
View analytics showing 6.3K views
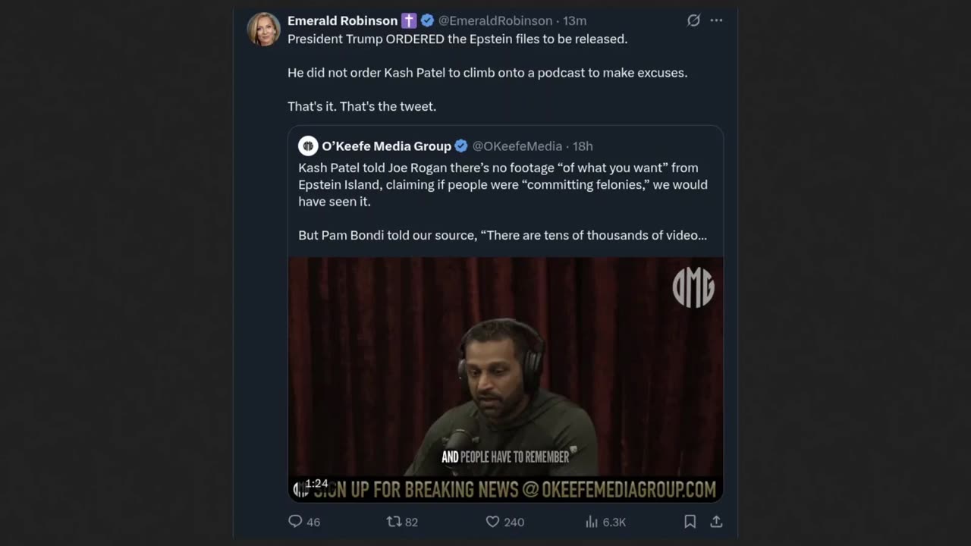click(x=592, y=522)
